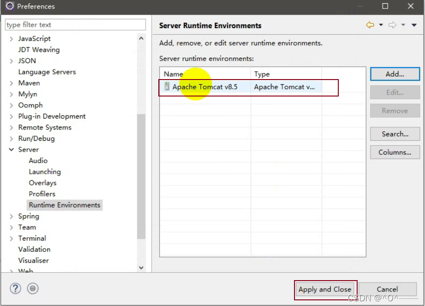Image resolution: width=425 pixels, height=306 pixels.
Task: Click the Cancel button
Action: pos(387,290)
